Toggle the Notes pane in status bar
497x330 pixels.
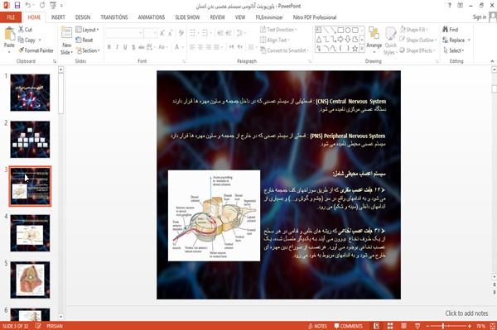click(317, 326)
